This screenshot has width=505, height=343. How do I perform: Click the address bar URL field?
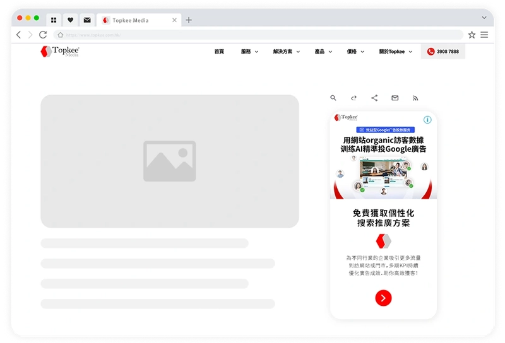click(x=258, y=35)
